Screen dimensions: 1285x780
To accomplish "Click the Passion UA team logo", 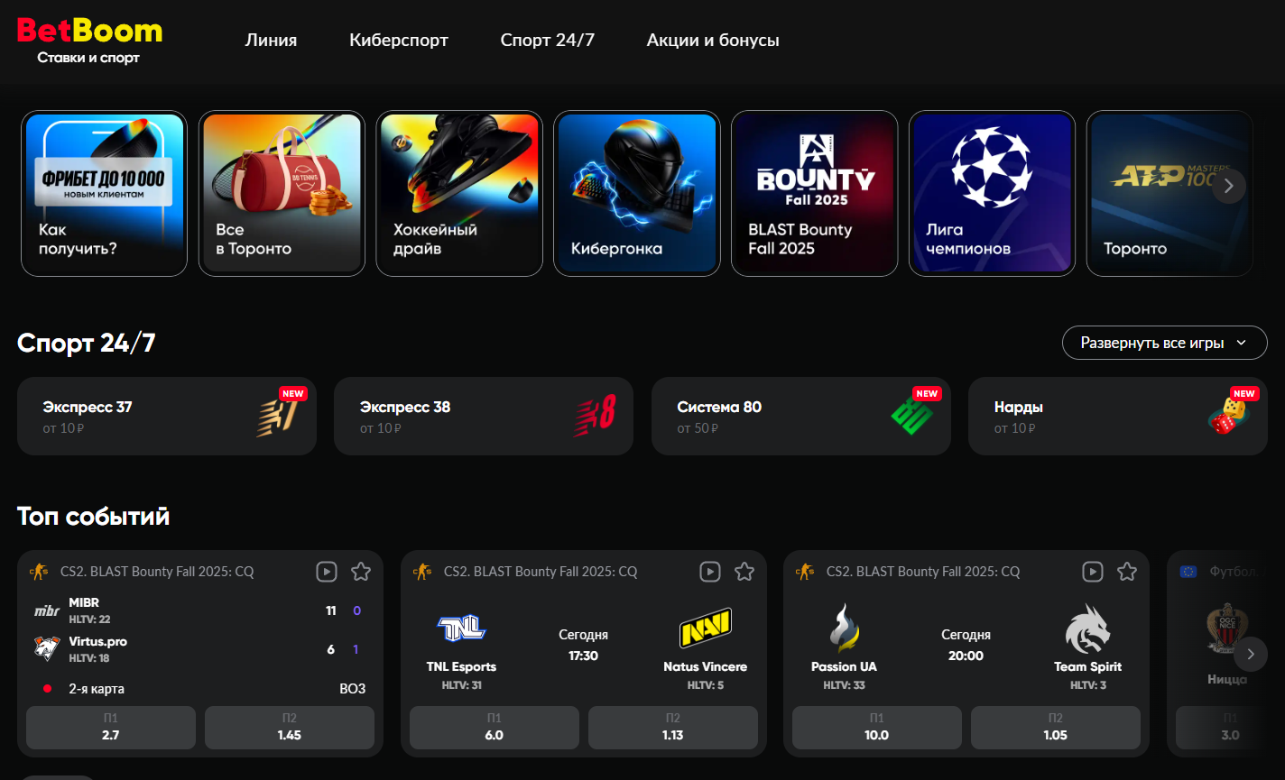I will click(x=844, y=629).
